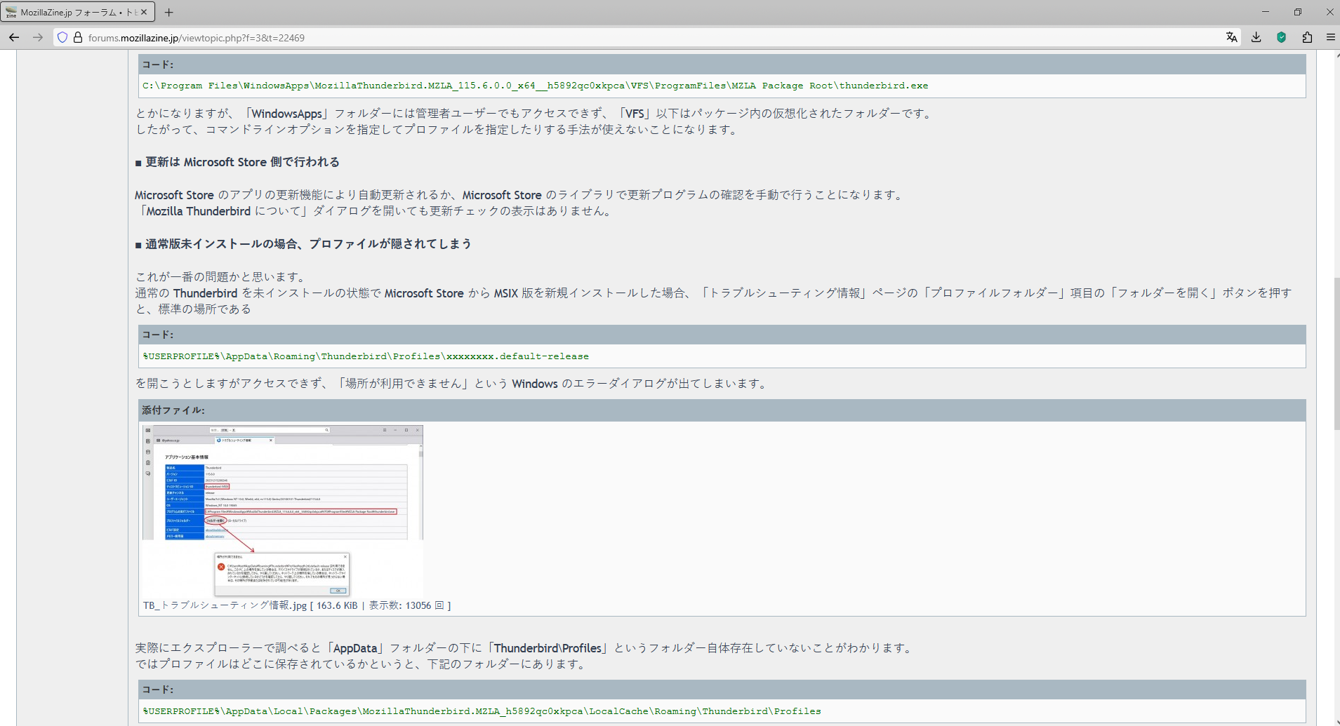Click the page's vertical scrollbar thumb
This screenshot has height=726, width=1340.
tap(1336, 354)
